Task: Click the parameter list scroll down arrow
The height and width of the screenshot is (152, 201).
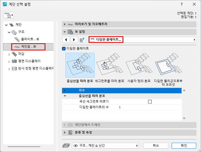Action: [184, 118]
